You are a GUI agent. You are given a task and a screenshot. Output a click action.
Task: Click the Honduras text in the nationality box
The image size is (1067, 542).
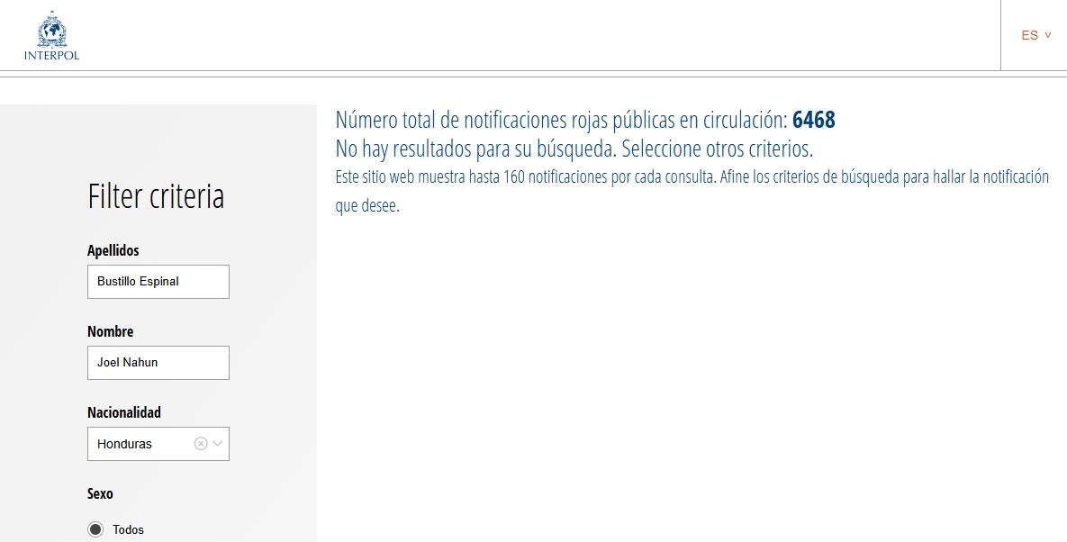[125, 444]
